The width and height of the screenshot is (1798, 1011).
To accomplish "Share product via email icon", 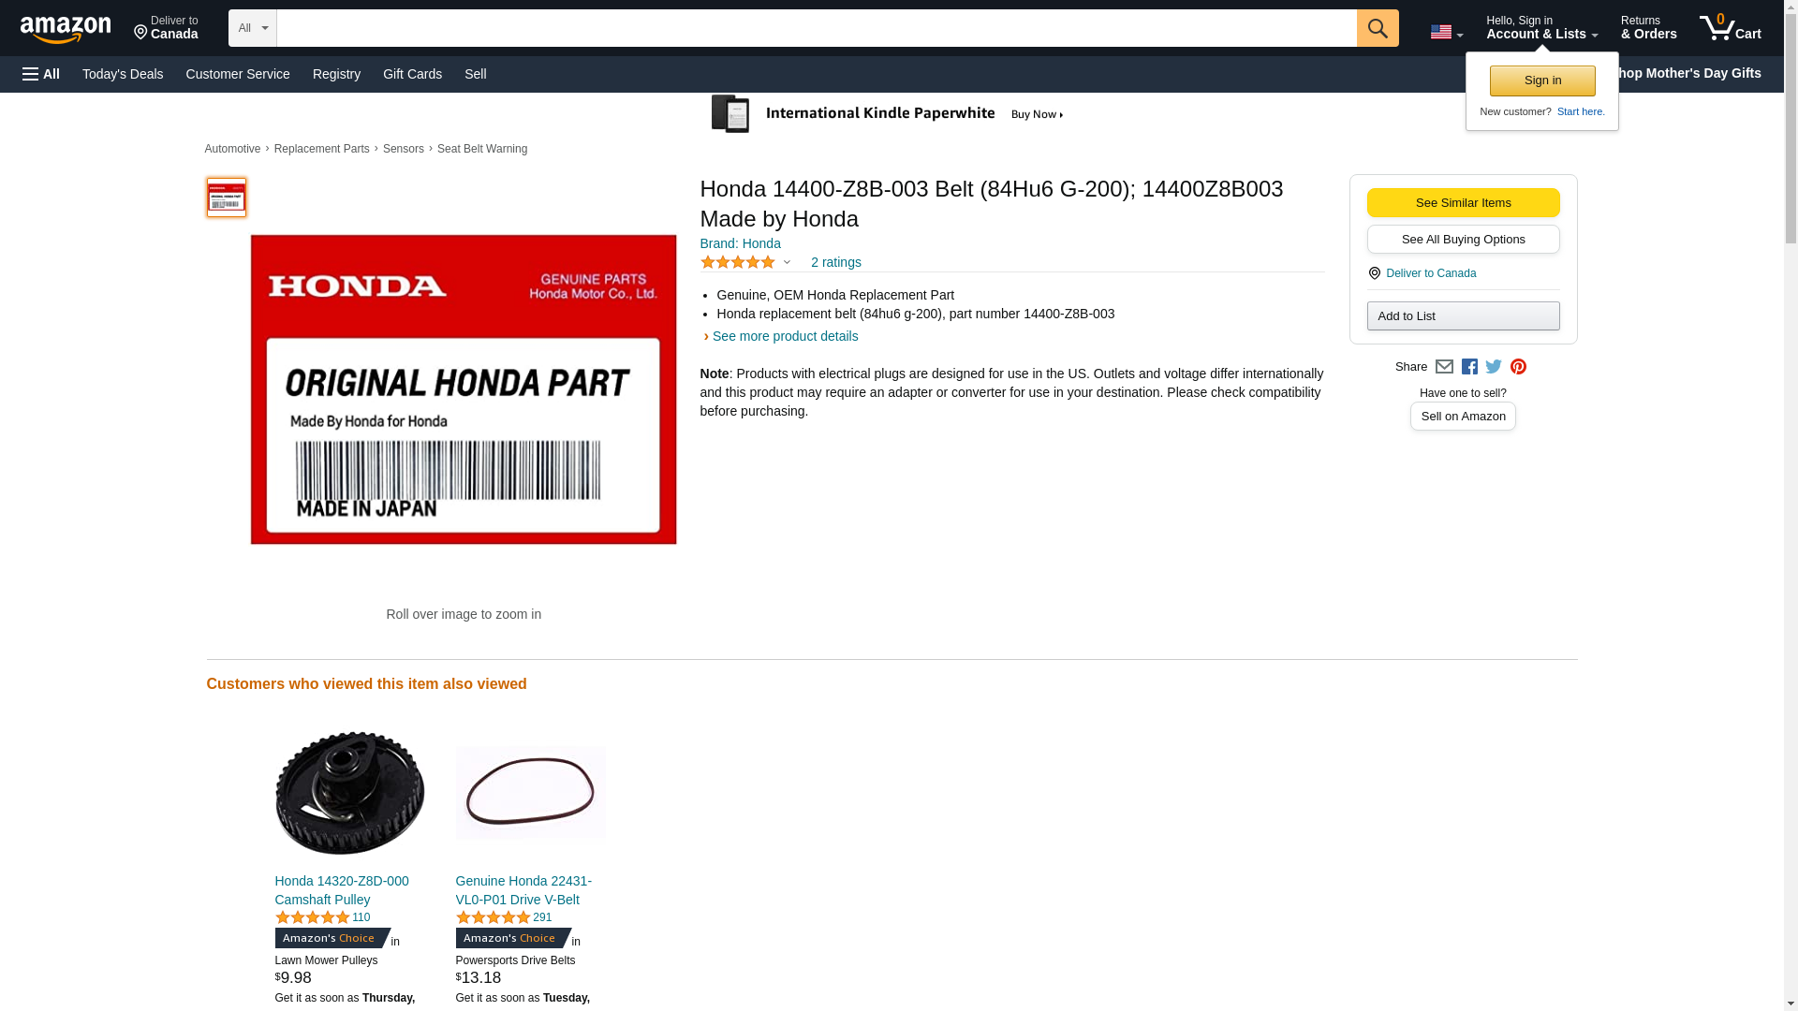I will coord(1444,367).
